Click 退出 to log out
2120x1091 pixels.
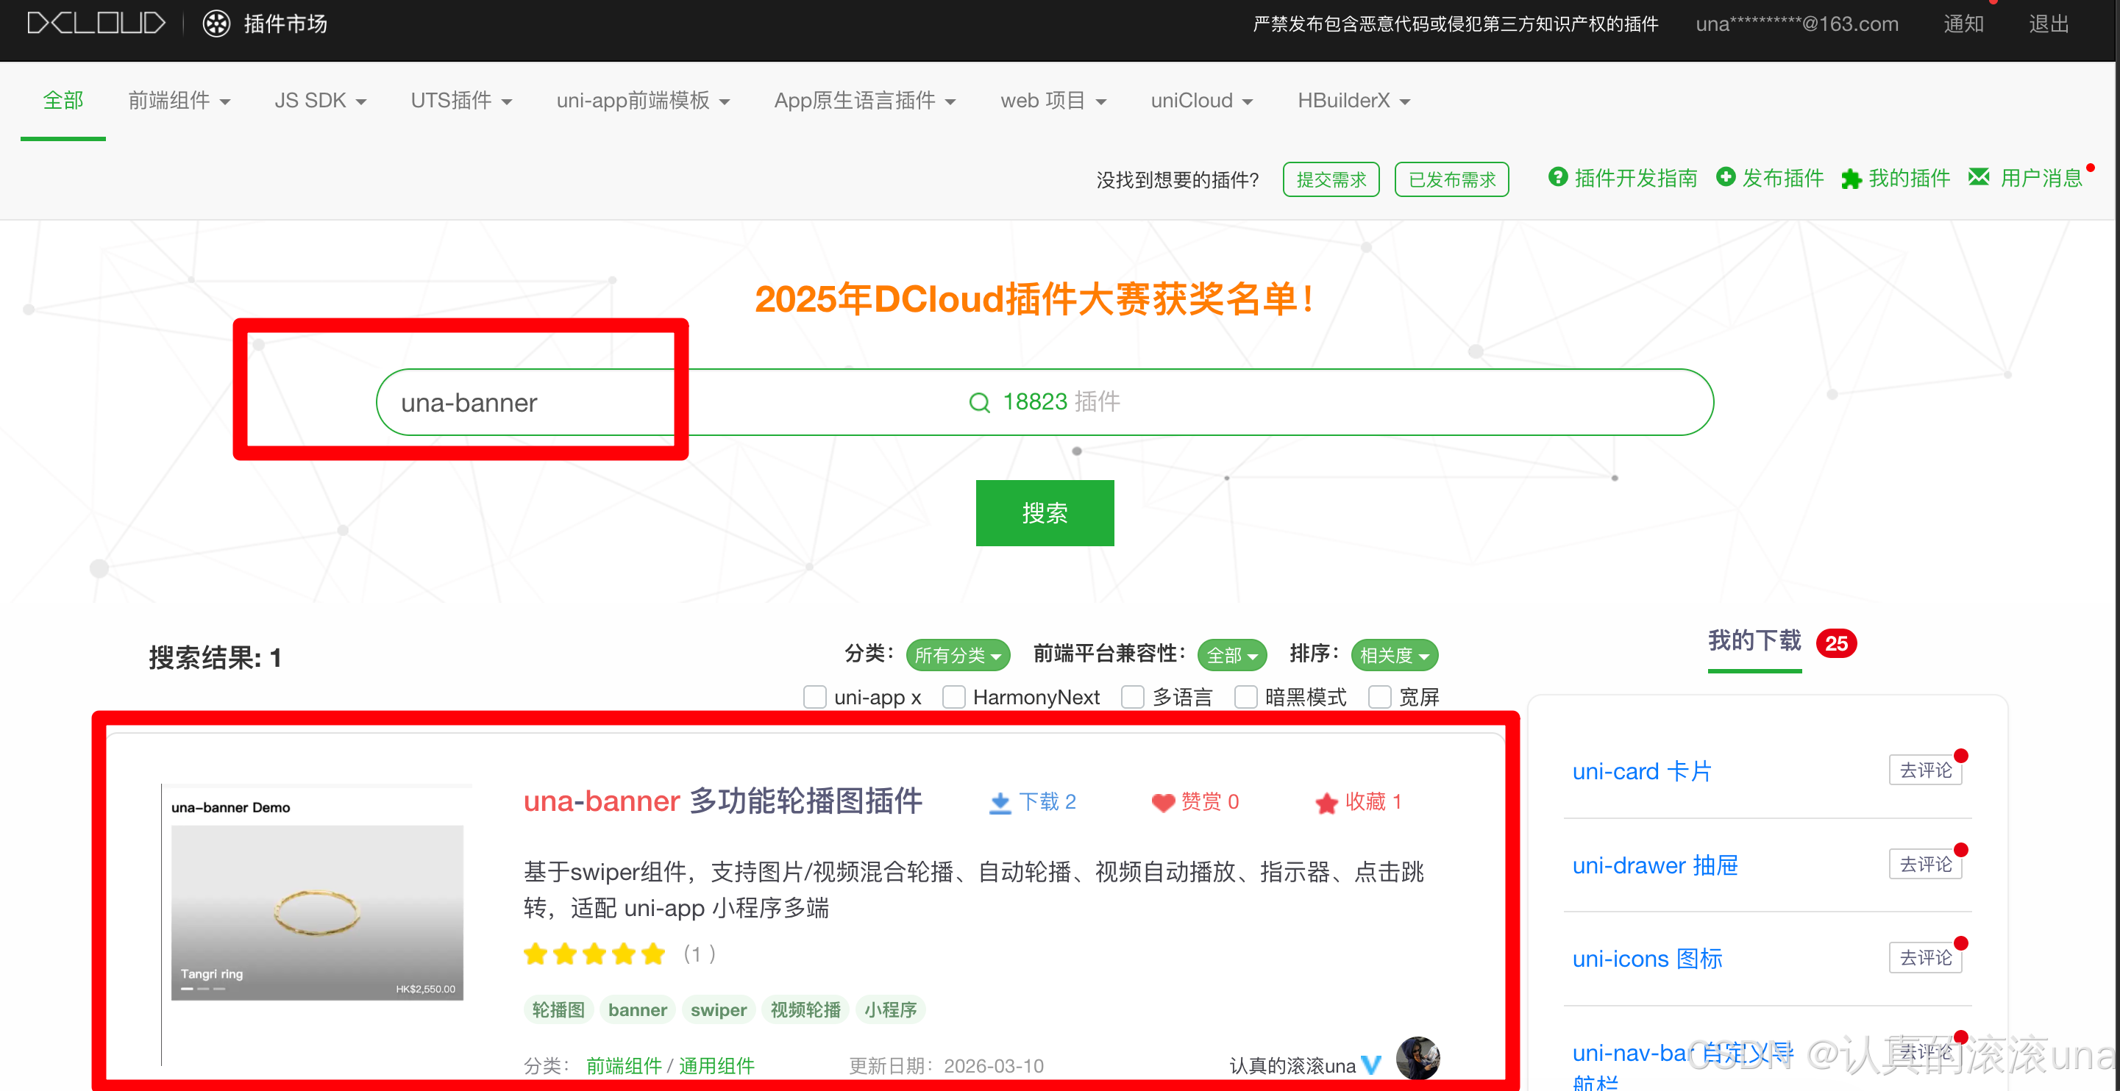(2049, 23)
